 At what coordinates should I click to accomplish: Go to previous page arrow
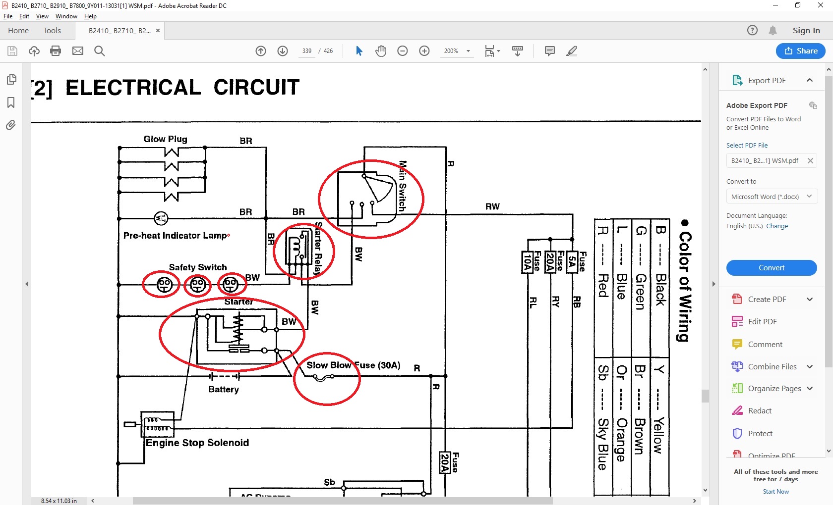click(261, 51)
